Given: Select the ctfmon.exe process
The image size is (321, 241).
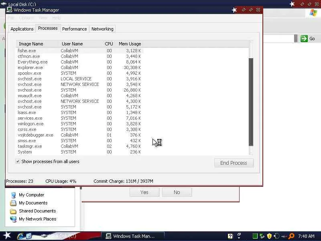Looking at the screenshot, I should (x=79, y=56).
